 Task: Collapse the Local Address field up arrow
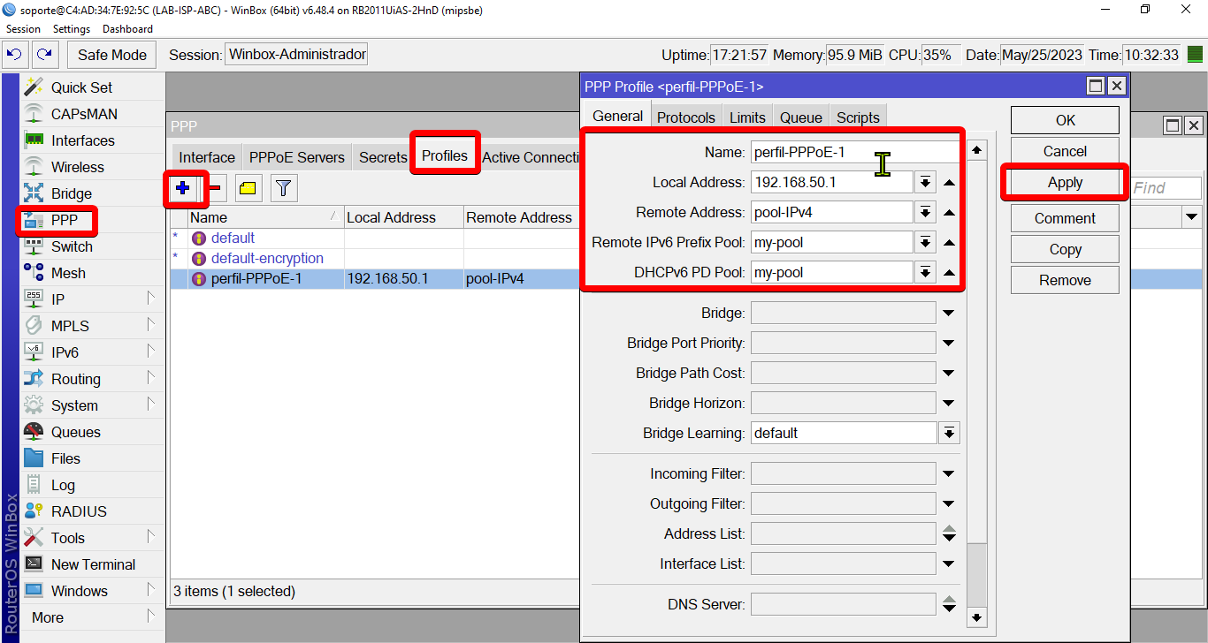(949, 183)
